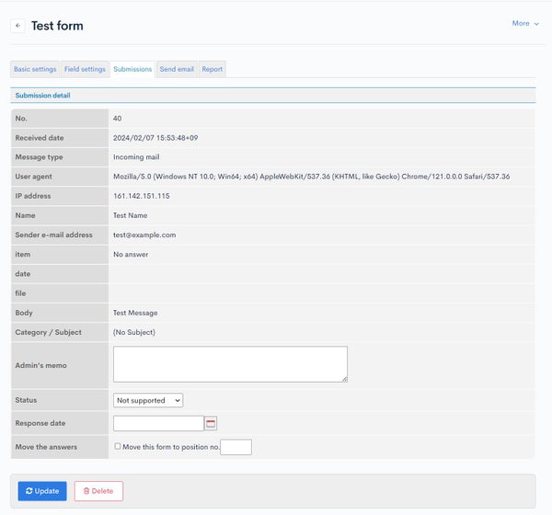The height and width of the screenshot is (515, 552).
Task: Tick the Move this form to position checkbox
Action: point(117,446)
